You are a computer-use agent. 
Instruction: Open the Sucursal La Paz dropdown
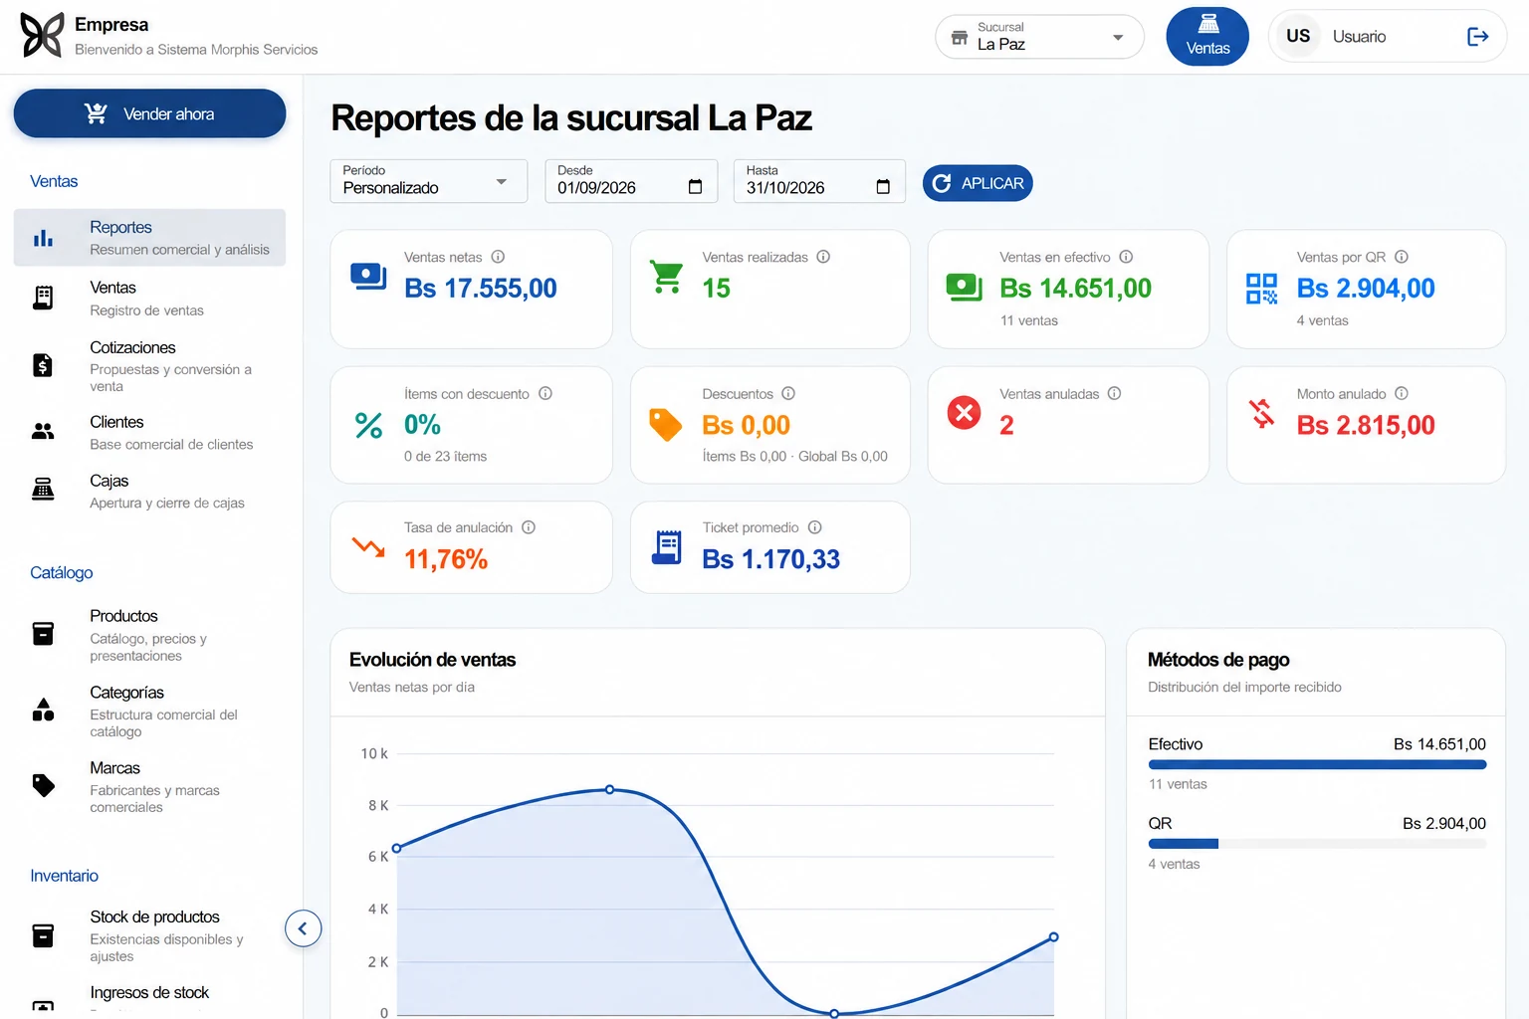click(x=1039, y=37)
